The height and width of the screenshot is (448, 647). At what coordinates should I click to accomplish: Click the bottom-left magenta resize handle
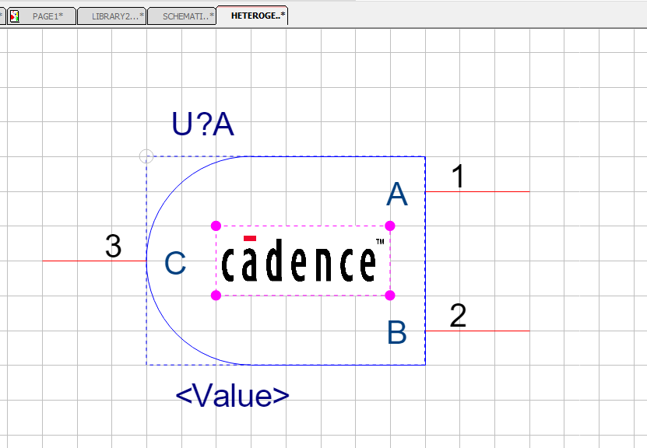point(216,295)
